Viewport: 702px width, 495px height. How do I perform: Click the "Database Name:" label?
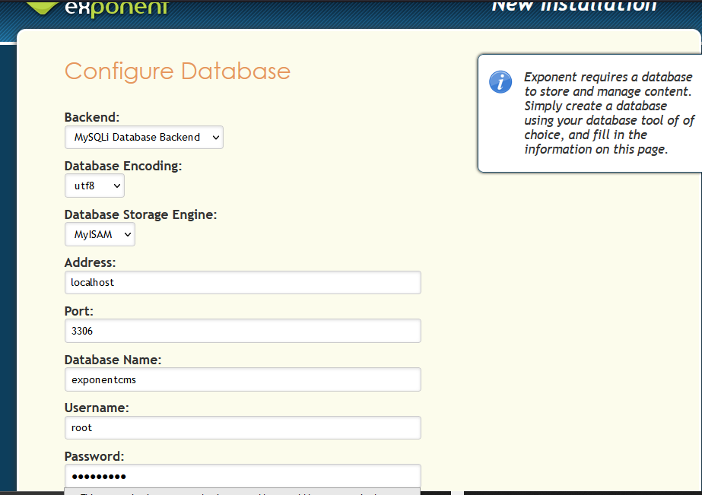pos(113,360)
